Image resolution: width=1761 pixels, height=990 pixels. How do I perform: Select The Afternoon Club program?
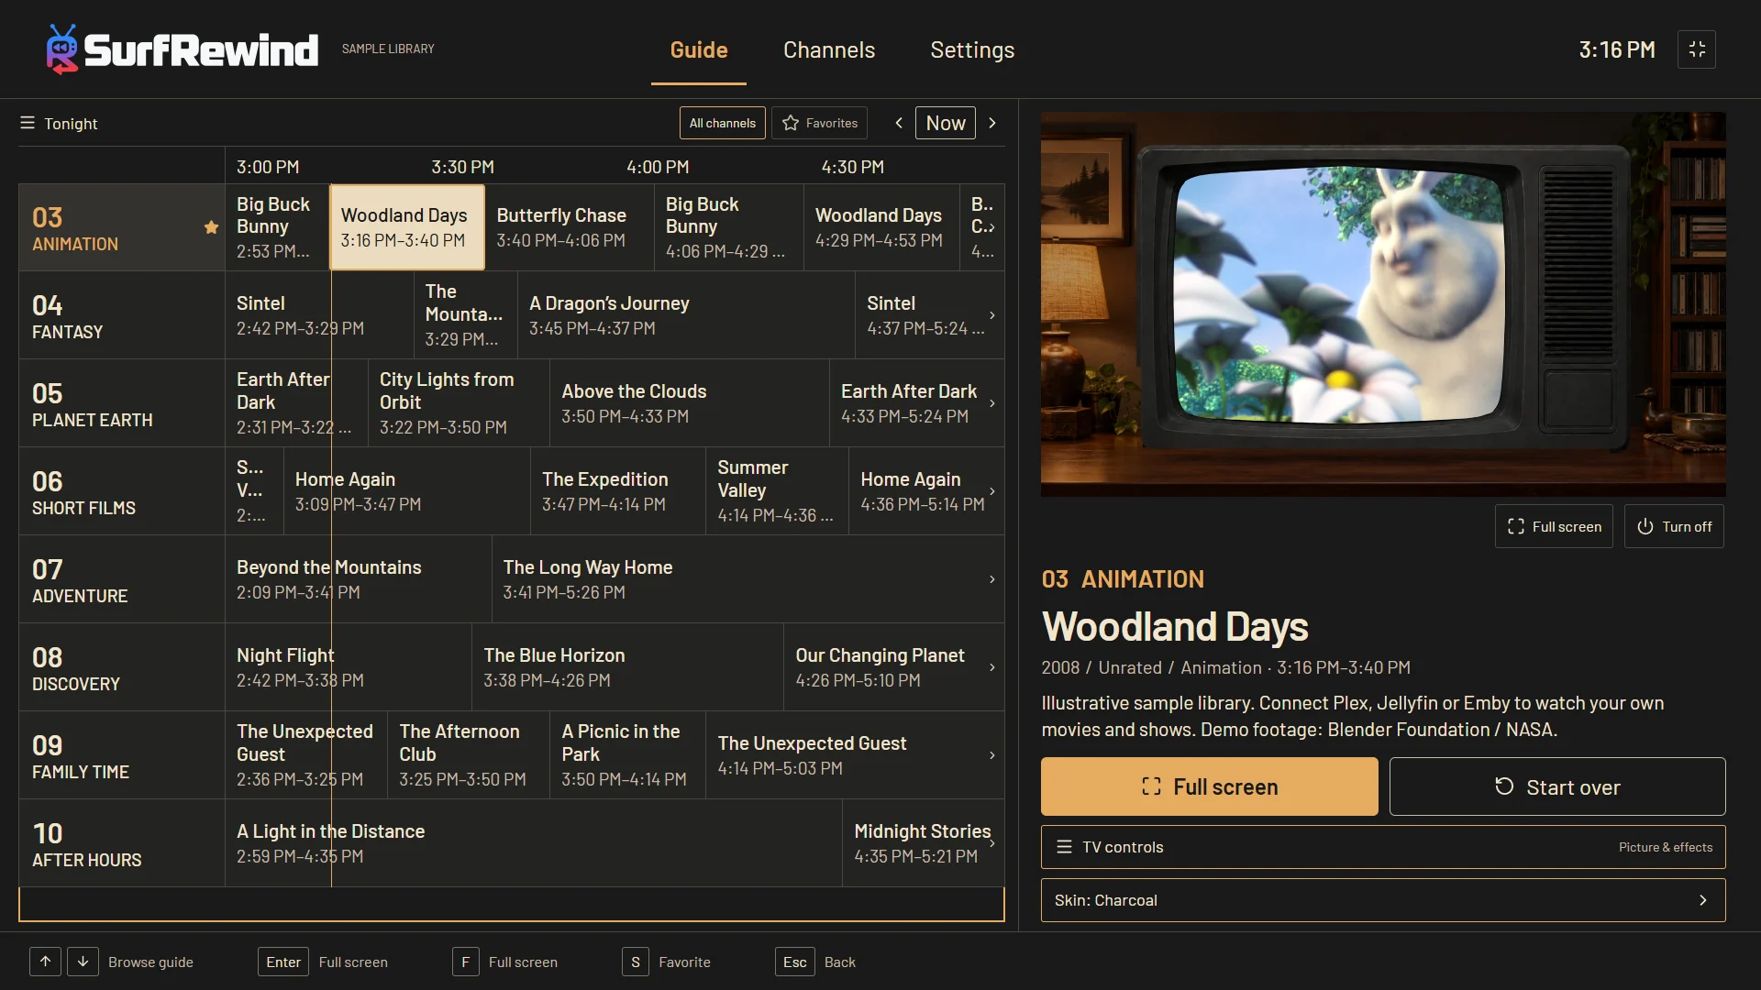pyautogui.click(x=469, y=755)
